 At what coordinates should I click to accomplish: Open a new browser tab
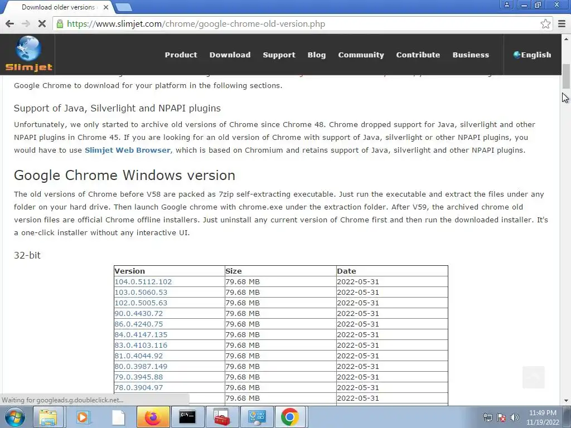[x=123, y=7]
